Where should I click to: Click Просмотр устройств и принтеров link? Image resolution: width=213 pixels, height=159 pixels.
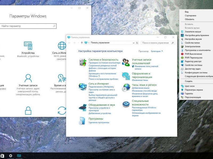coord(99,109)
